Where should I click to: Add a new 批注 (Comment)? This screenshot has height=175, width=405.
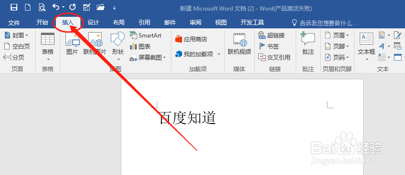pos(308,44)
